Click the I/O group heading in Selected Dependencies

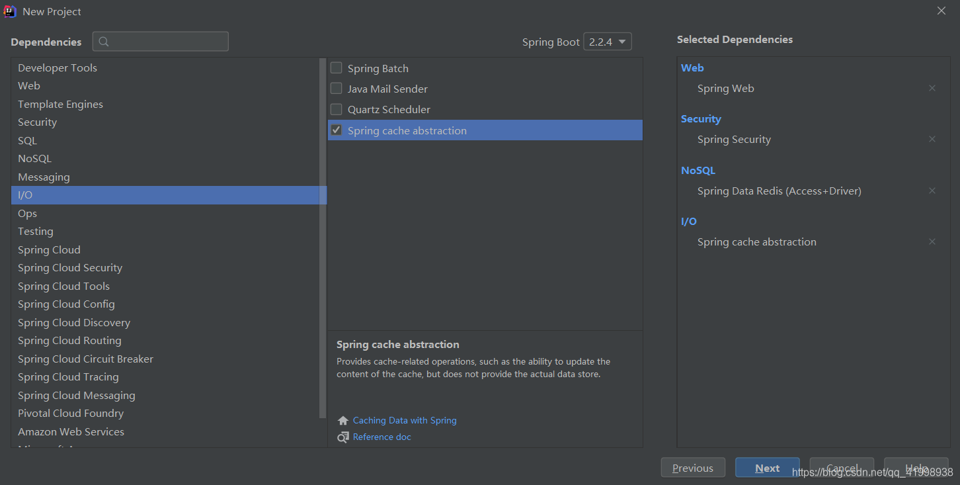tap(689, 221)
